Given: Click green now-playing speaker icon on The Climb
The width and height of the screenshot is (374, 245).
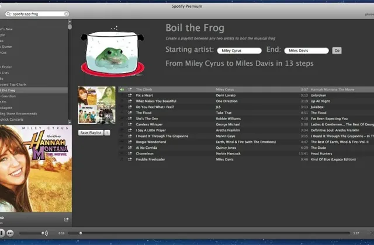Looking at the screenshot, I should (122, 89).
